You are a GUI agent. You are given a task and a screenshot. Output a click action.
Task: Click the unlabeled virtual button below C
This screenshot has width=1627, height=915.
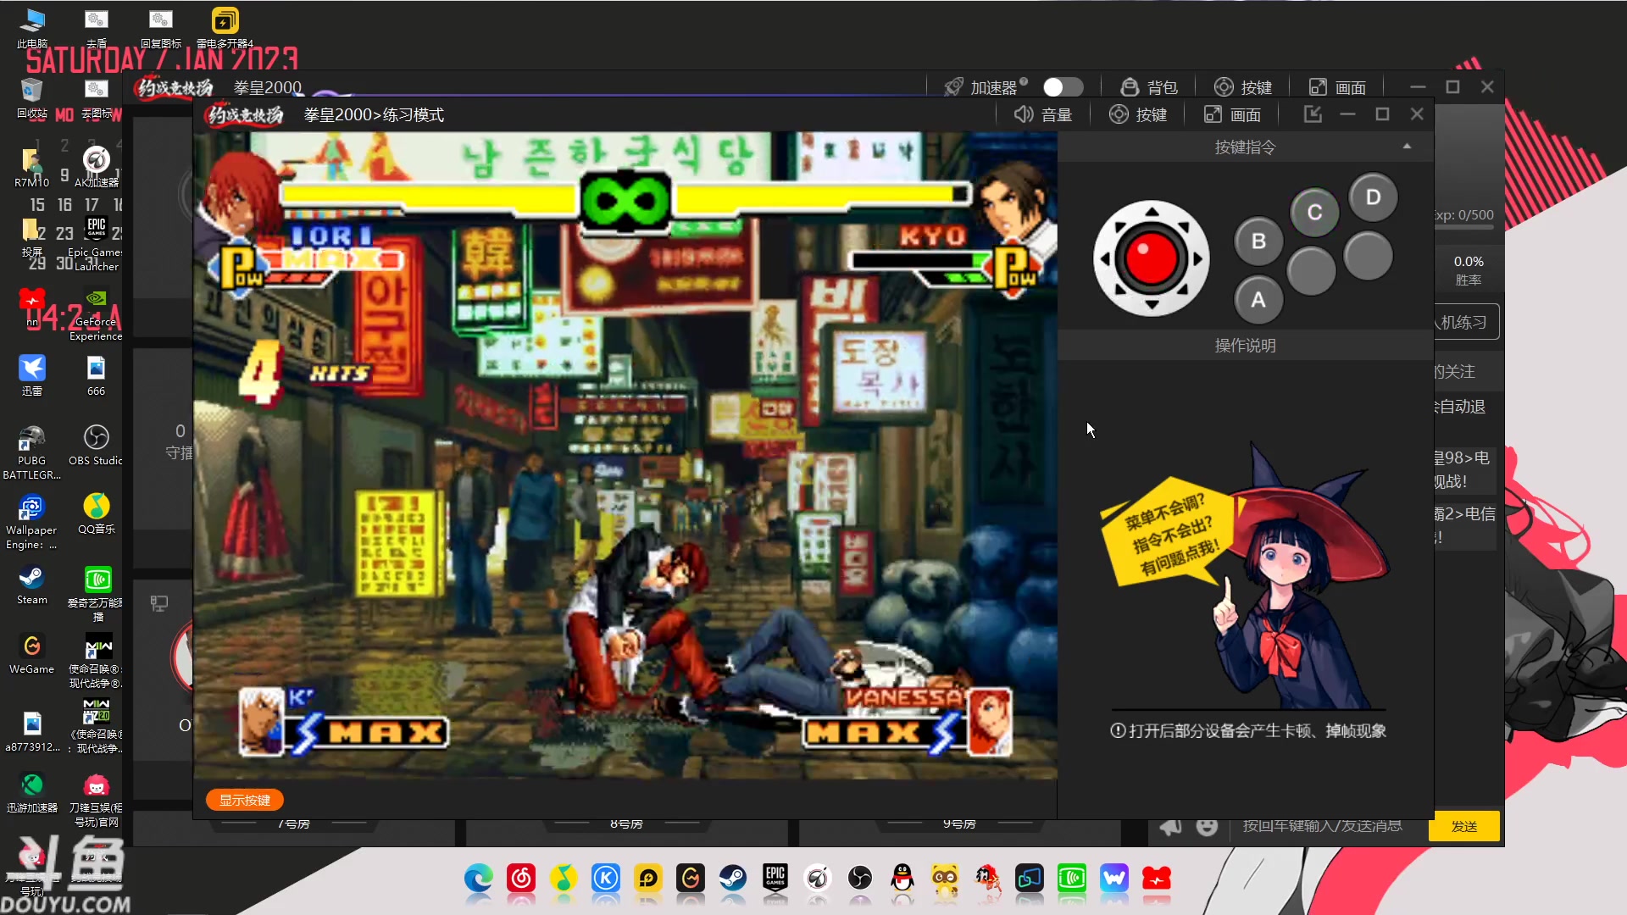1311,271
